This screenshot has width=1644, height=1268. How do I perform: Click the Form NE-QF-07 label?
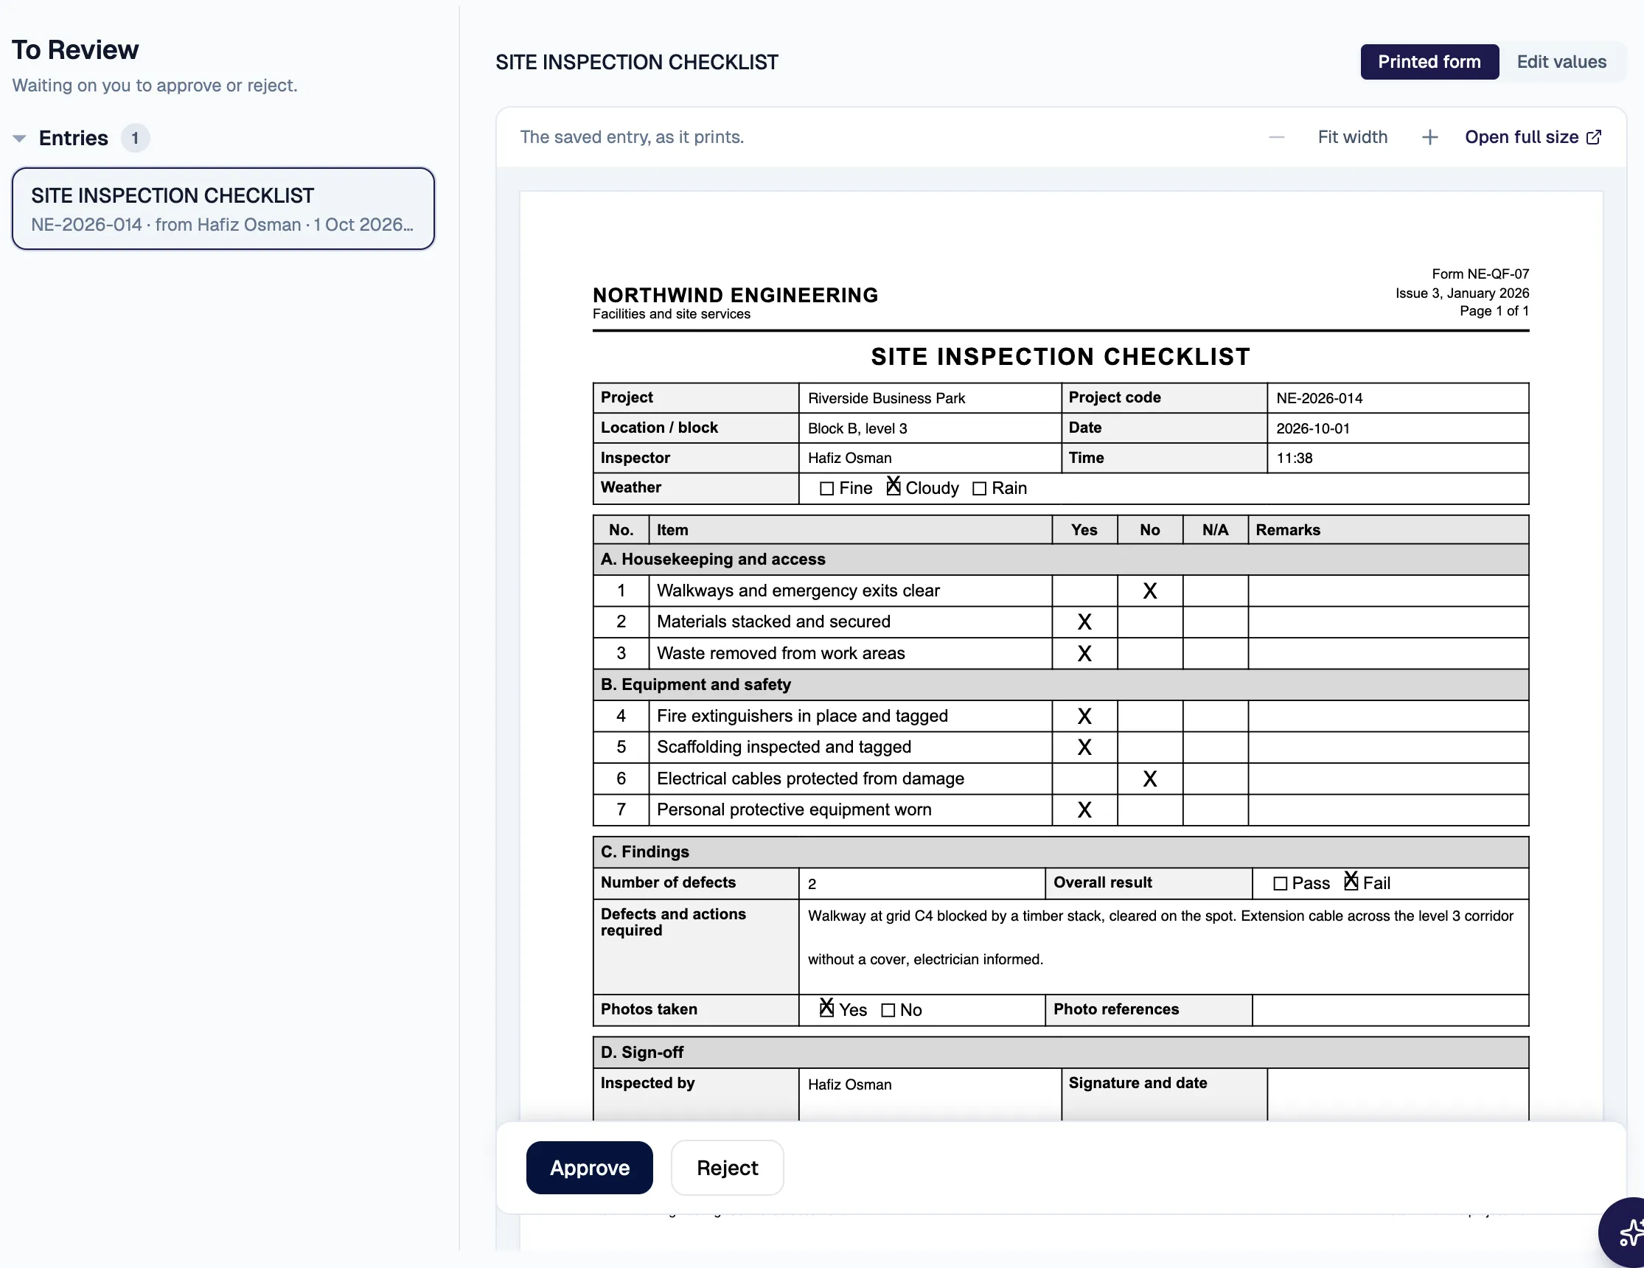[x=1480, y=274]
